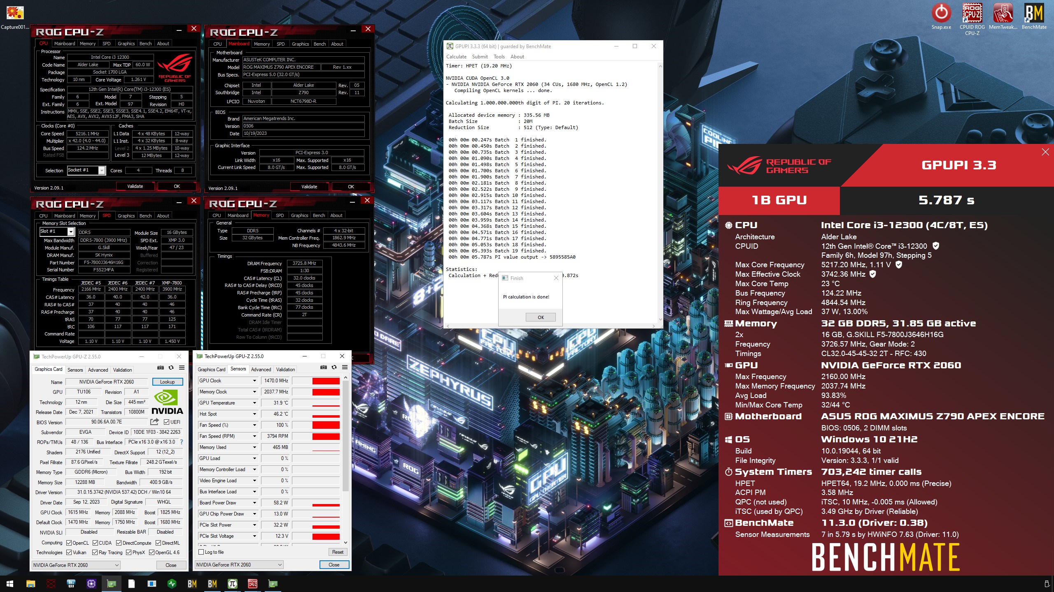The width and height of the screenshot is (1054, 592).
Task: Toggle the CUDA checkbox in GPU-Z
Action: (96, 543)
